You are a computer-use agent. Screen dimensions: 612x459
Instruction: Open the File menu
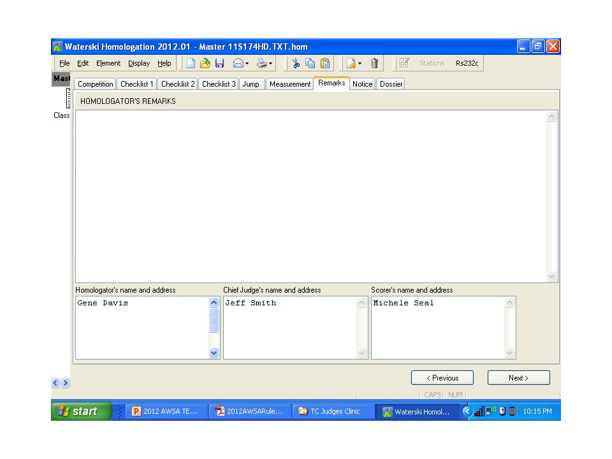tap(64, 63)
